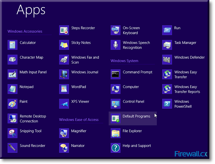Screen dimensions: 215x164
Task: Click the "Notepad" text
Action: coord(26,87)
